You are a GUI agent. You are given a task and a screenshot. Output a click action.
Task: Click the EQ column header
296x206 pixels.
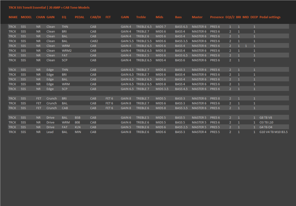pos(64,17)
